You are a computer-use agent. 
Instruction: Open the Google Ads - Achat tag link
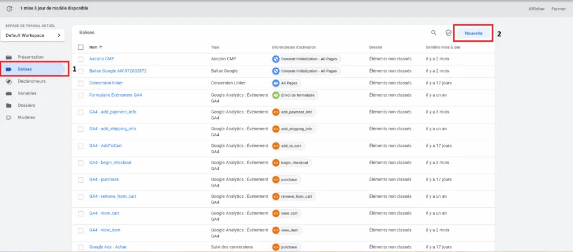pyautogui.click(x=108, y=247)
